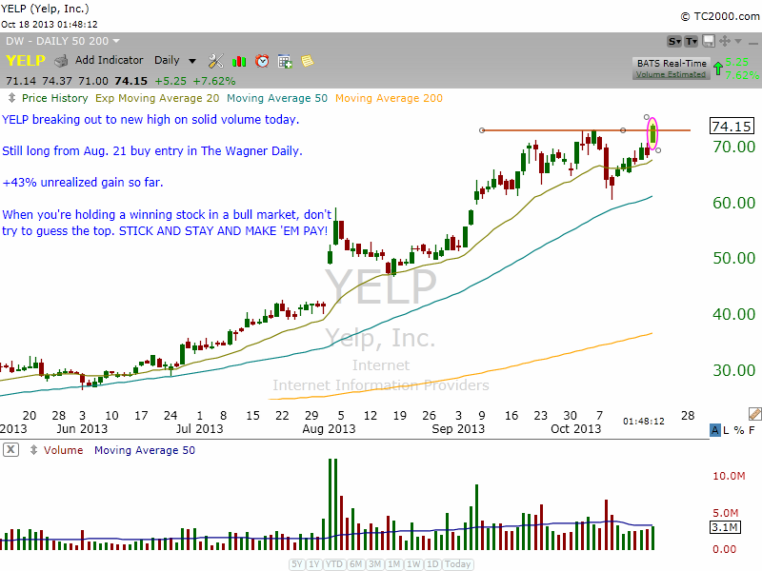Open the Daily timeframe dropdown

tap(175, 60)
